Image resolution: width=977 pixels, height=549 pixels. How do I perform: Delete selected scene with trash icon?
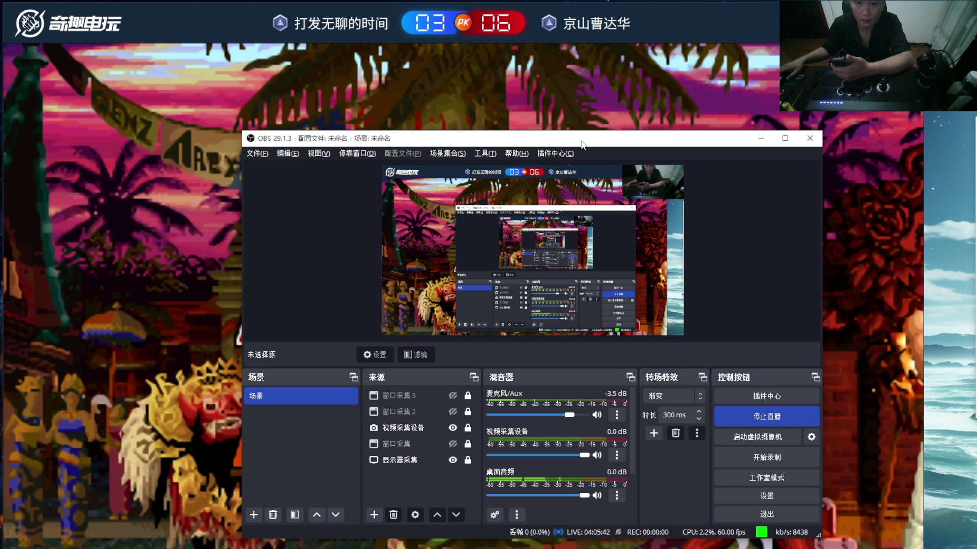[273, 514]
